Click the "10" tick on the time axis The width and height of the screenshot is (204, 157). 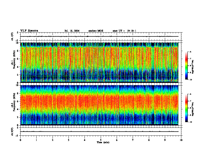(181, 140)
